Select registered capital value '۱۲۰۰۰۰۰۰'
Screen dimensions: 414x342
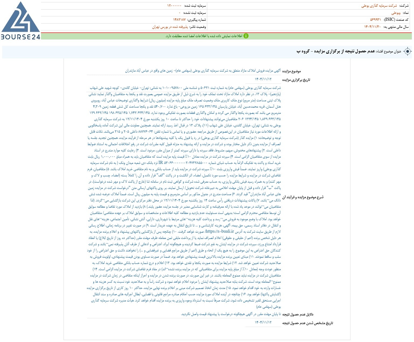point(174,6)
